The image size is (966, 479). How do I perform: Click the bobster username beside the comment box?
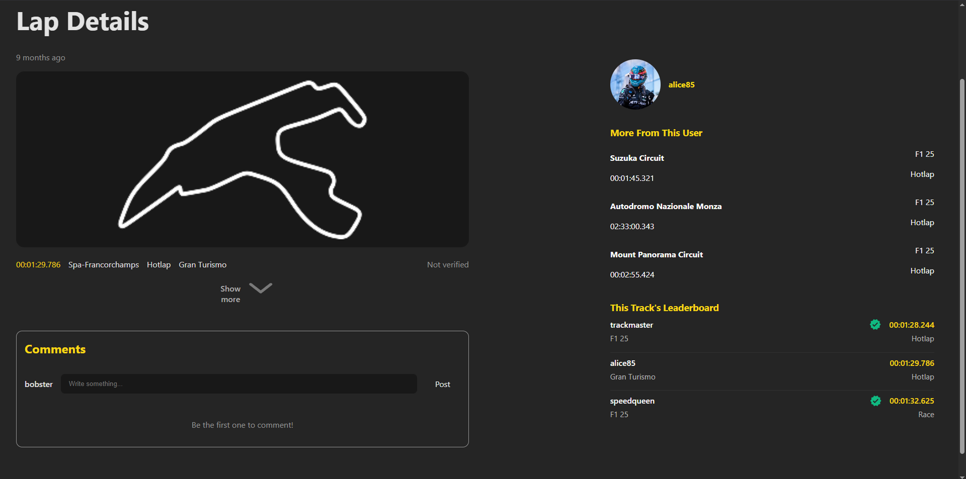(38, 384)
